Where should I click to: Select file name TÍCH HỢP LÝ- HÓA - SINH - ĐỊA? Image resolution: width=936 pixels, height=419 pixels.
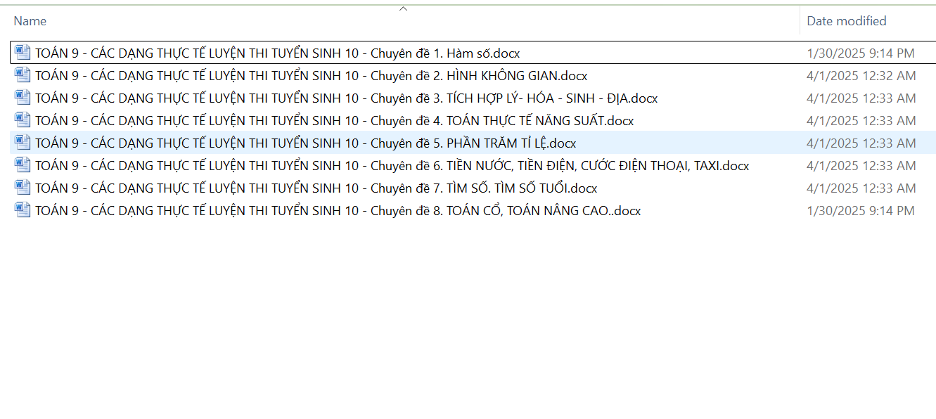tap(346, 98)
